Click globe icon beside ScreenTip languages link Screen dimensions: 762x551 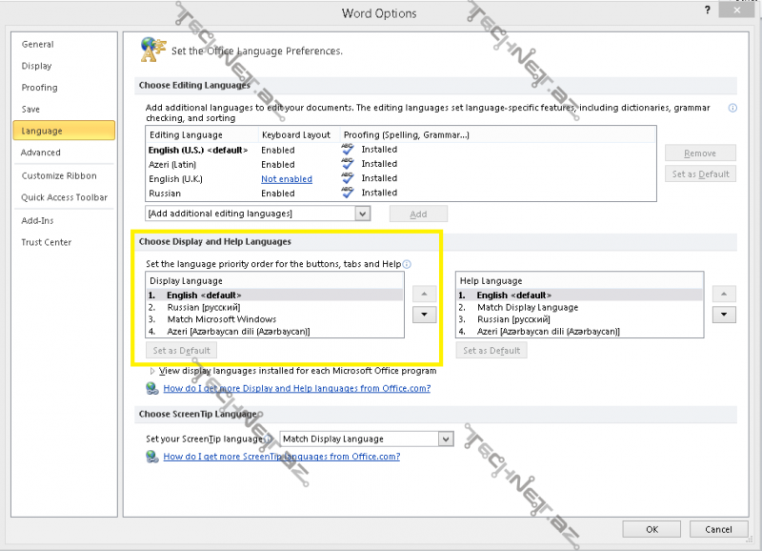point(151,457)
